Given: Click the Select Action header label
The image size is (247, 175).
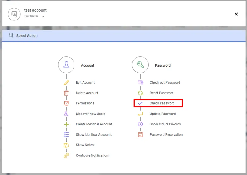Looking at the screenshot, I should click(x=27, y=36).
